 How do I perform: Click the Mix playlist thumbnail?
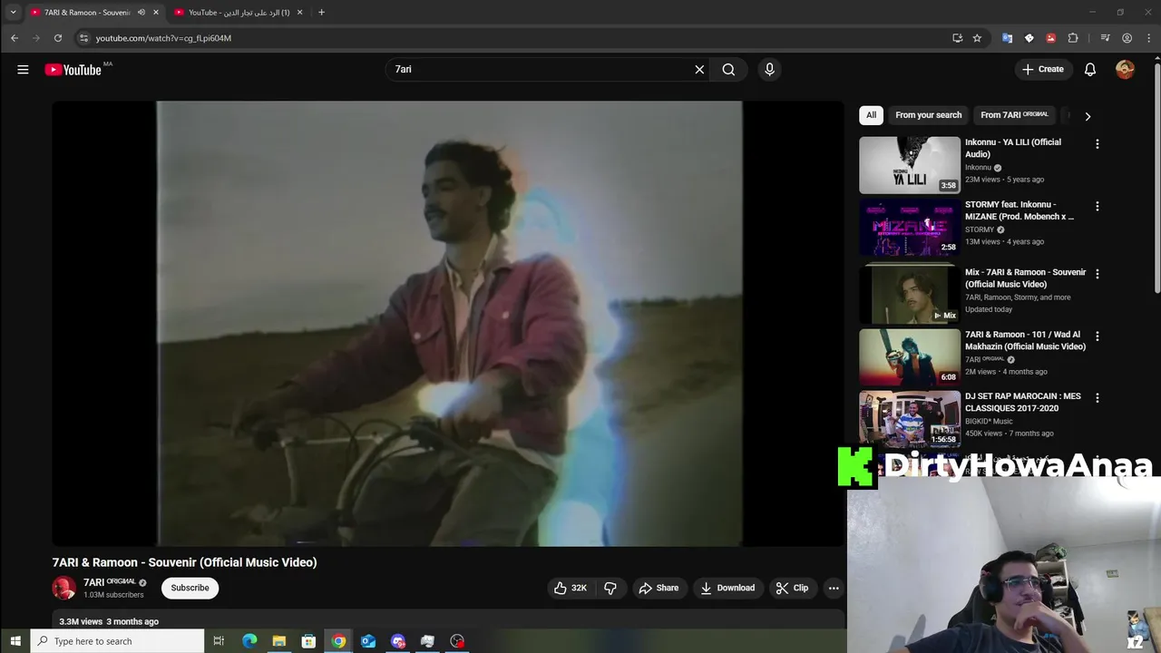[x=910, y=295]
